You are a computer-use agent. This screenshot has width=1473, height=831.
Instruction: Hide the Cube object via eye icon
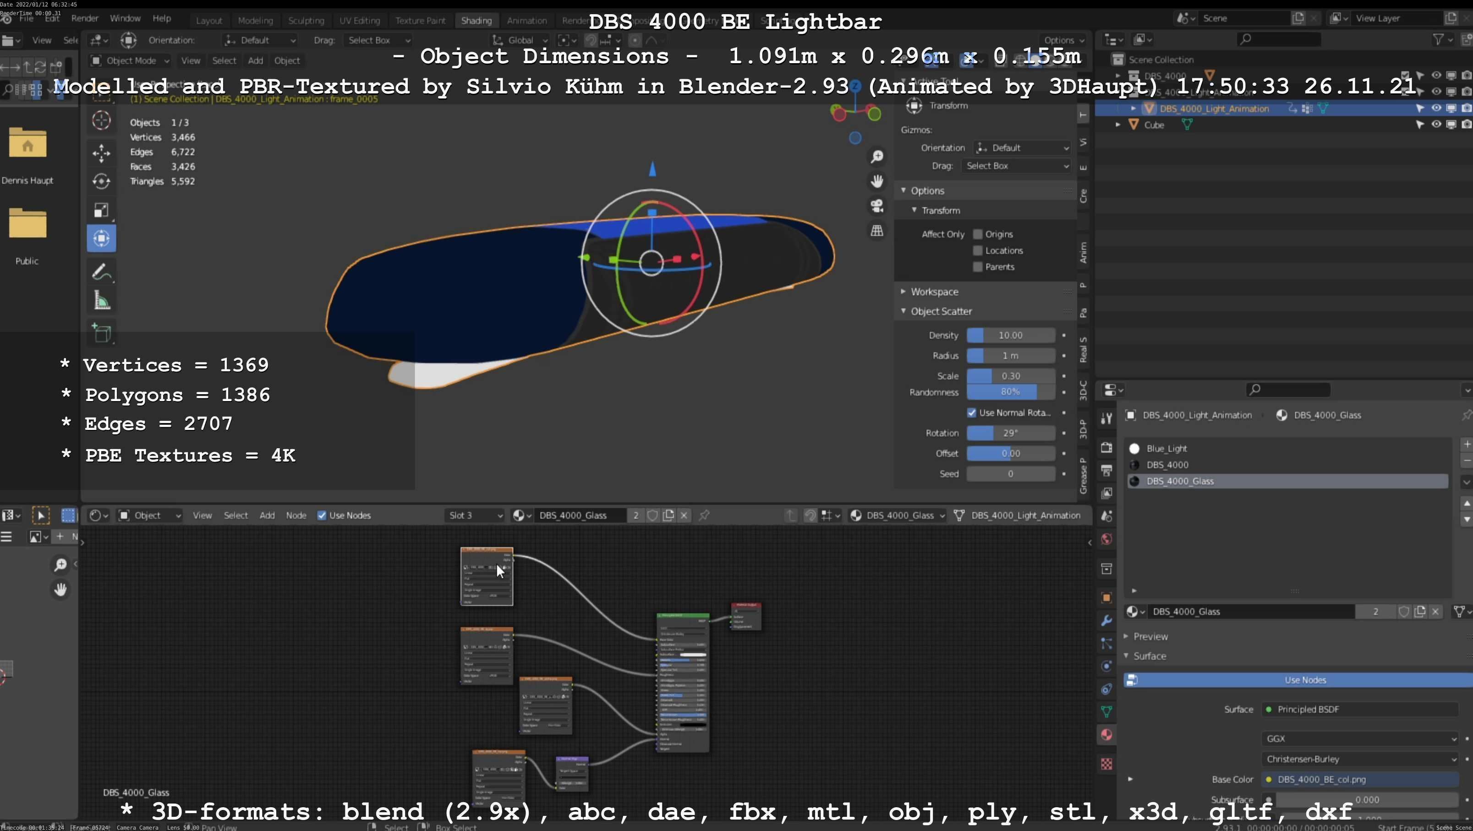click(x=1436, y=125)
